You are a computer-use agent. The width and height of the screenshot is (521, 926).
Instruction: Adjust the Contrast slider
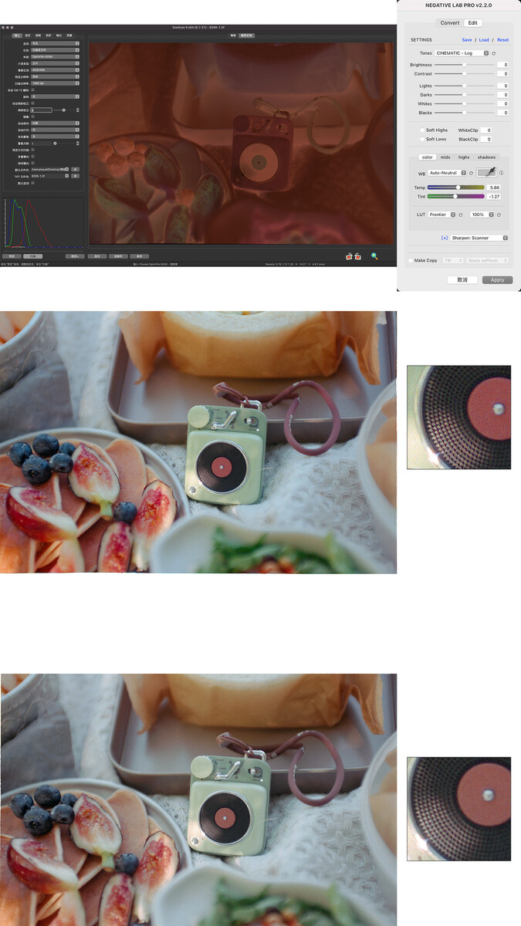[x=465, y=74]
